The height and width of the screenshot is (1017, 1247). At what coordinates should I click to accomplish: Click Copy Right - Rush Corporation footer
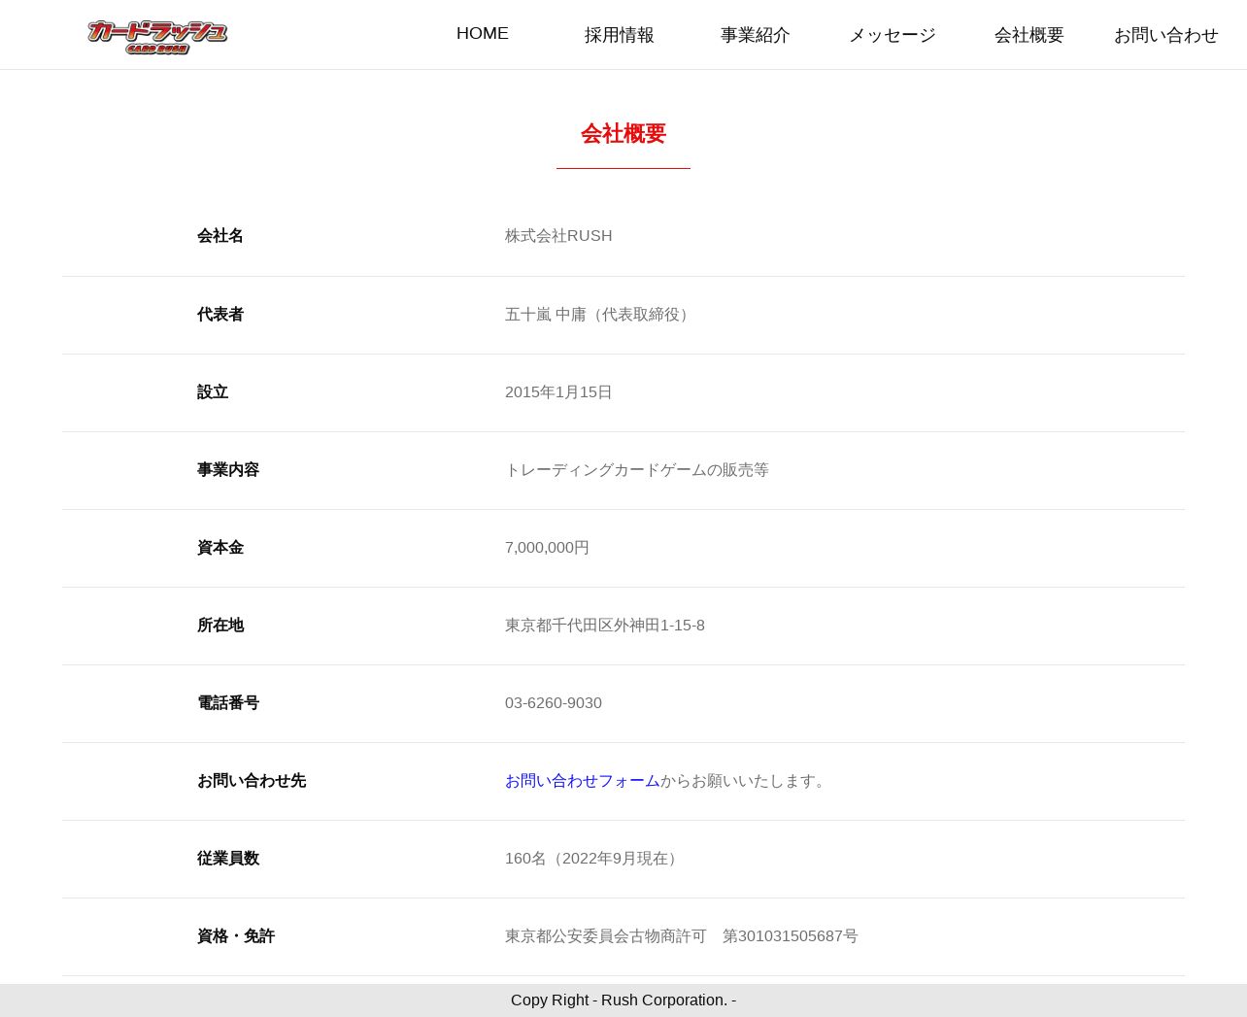click(x=623, y=1000)
